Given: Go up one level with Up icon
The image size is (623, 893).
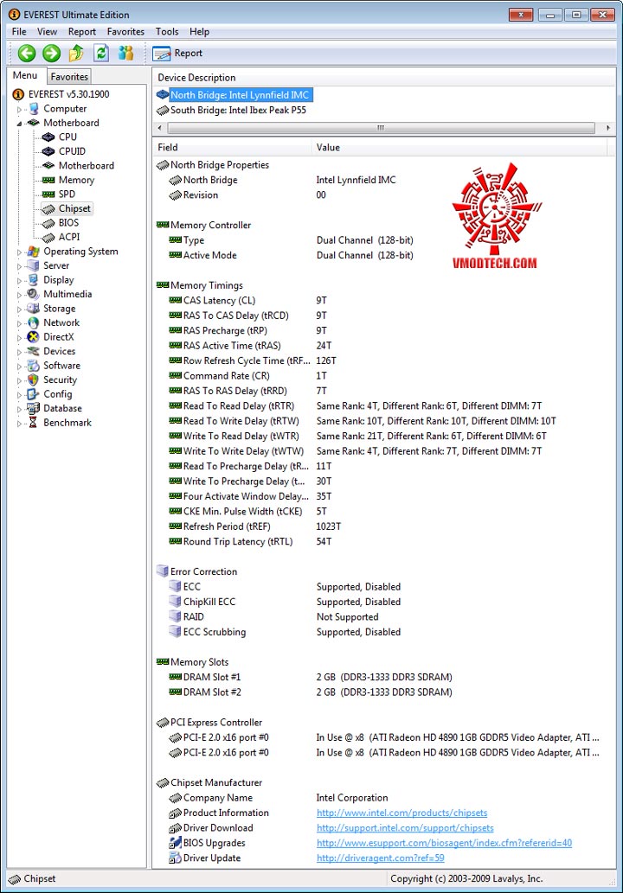Looking at the screenshot, I should click(76, 54).
